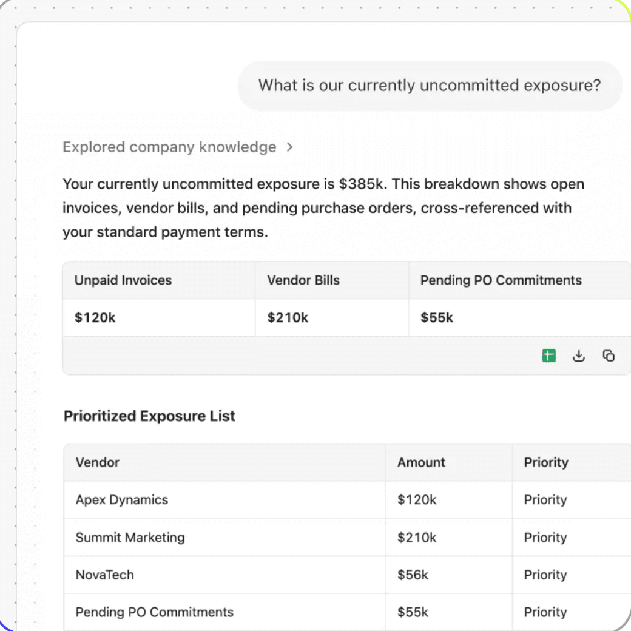Viewport: 631px width, 631px height.
Task: Click the $56k amount for NovaTech
Action: (x=413, y=575)
